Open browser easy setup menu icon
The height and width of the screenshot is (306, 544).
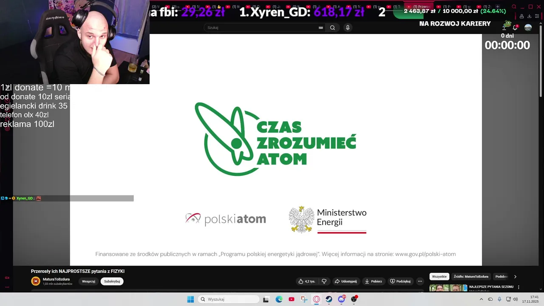pos(537,16)
